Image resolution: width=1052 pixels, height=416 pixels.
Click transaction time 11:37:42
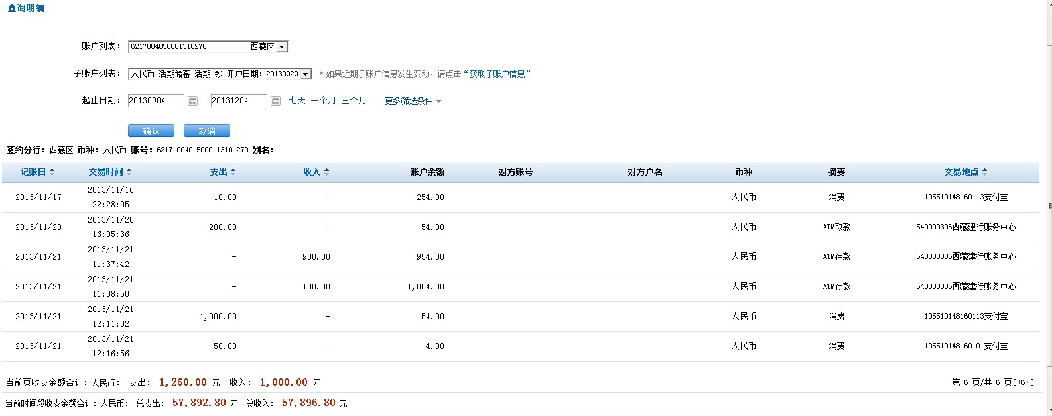111,264
